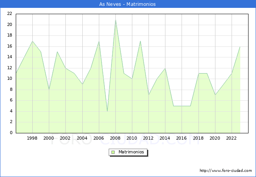
Task: Click the 0 y-axis label
Action: point(11,133)
